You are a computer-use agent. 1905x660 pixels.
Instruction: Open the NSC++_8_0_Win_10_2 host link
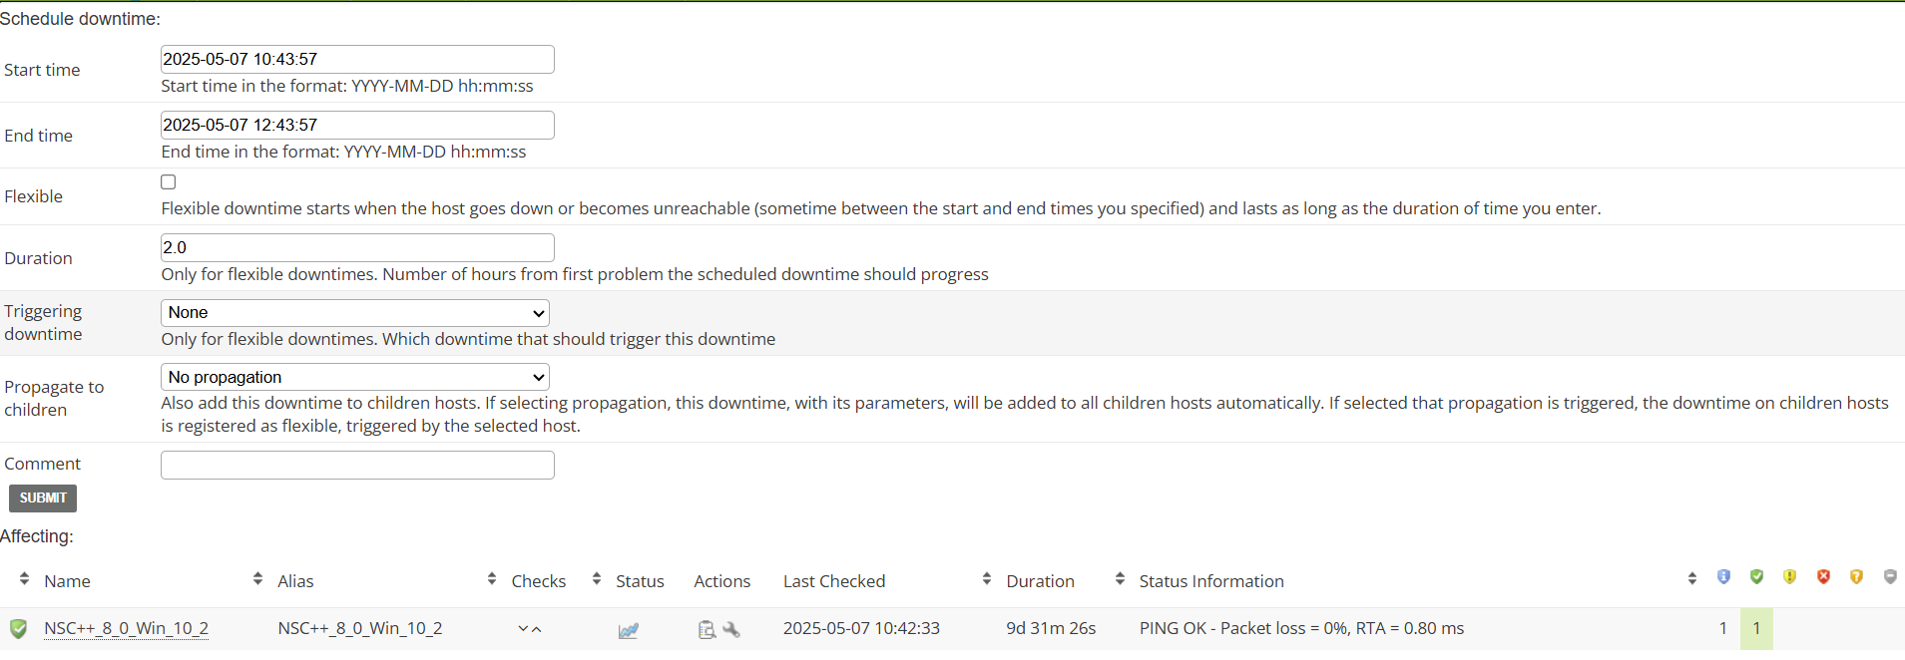(126, 628)
